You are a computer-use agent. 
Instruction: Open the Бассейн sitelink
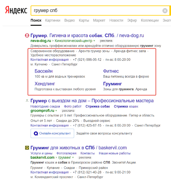pyautogui.click(x=43, y=71)
